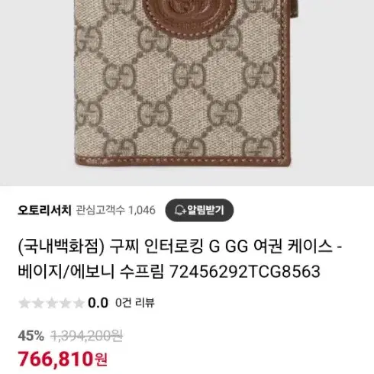
Task: Click the struck-through price 1,394,200원
Action: pos(87,336)
